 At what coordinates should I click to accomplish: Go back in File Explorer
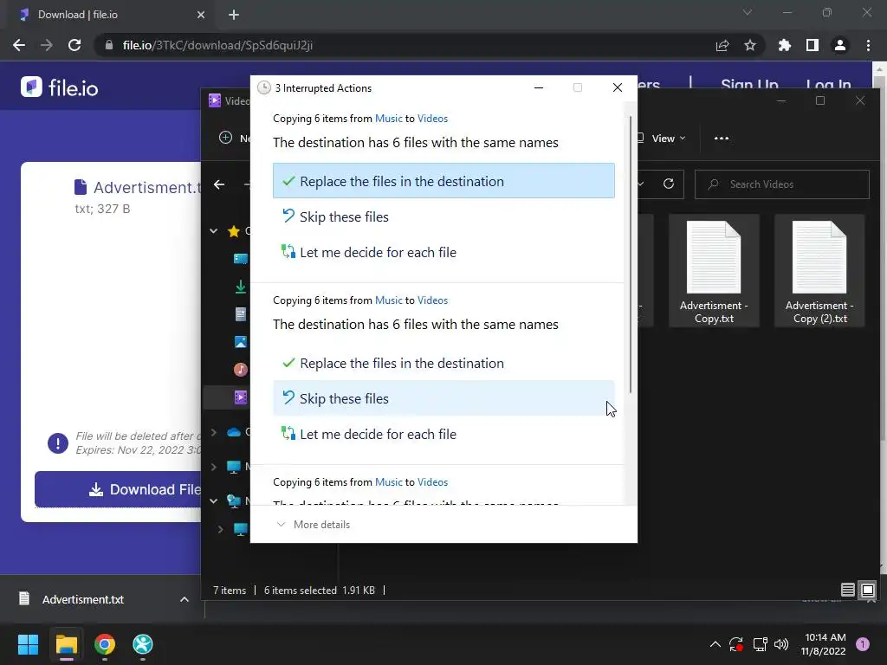pyautogui.click(x=219, y=184)
